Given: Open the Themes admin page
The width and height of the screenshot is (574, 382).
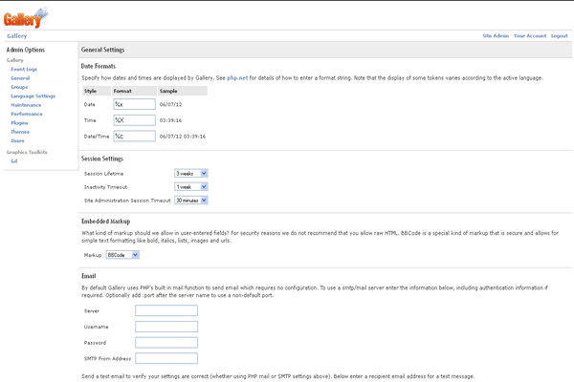Looking at the screenshot, I should (20, 132).
